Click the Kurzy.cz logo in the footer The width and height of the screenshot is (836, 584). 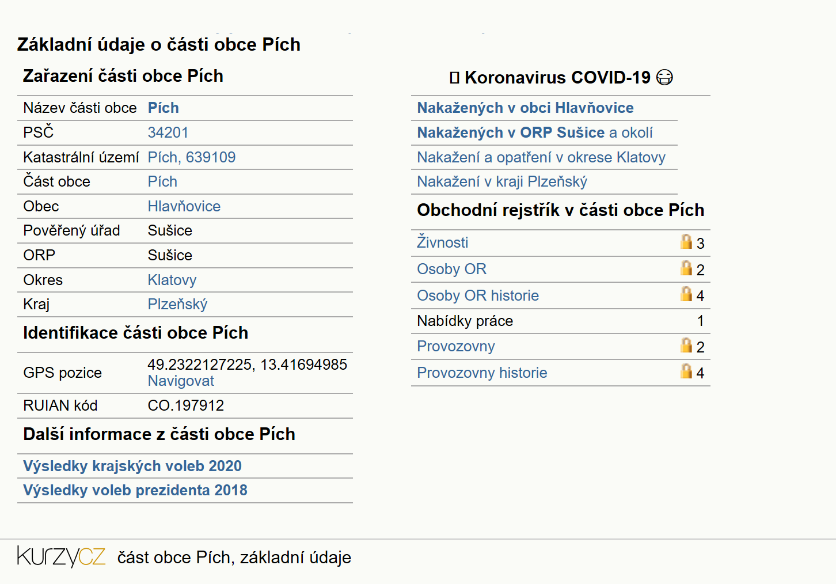(x=61, y=556)
